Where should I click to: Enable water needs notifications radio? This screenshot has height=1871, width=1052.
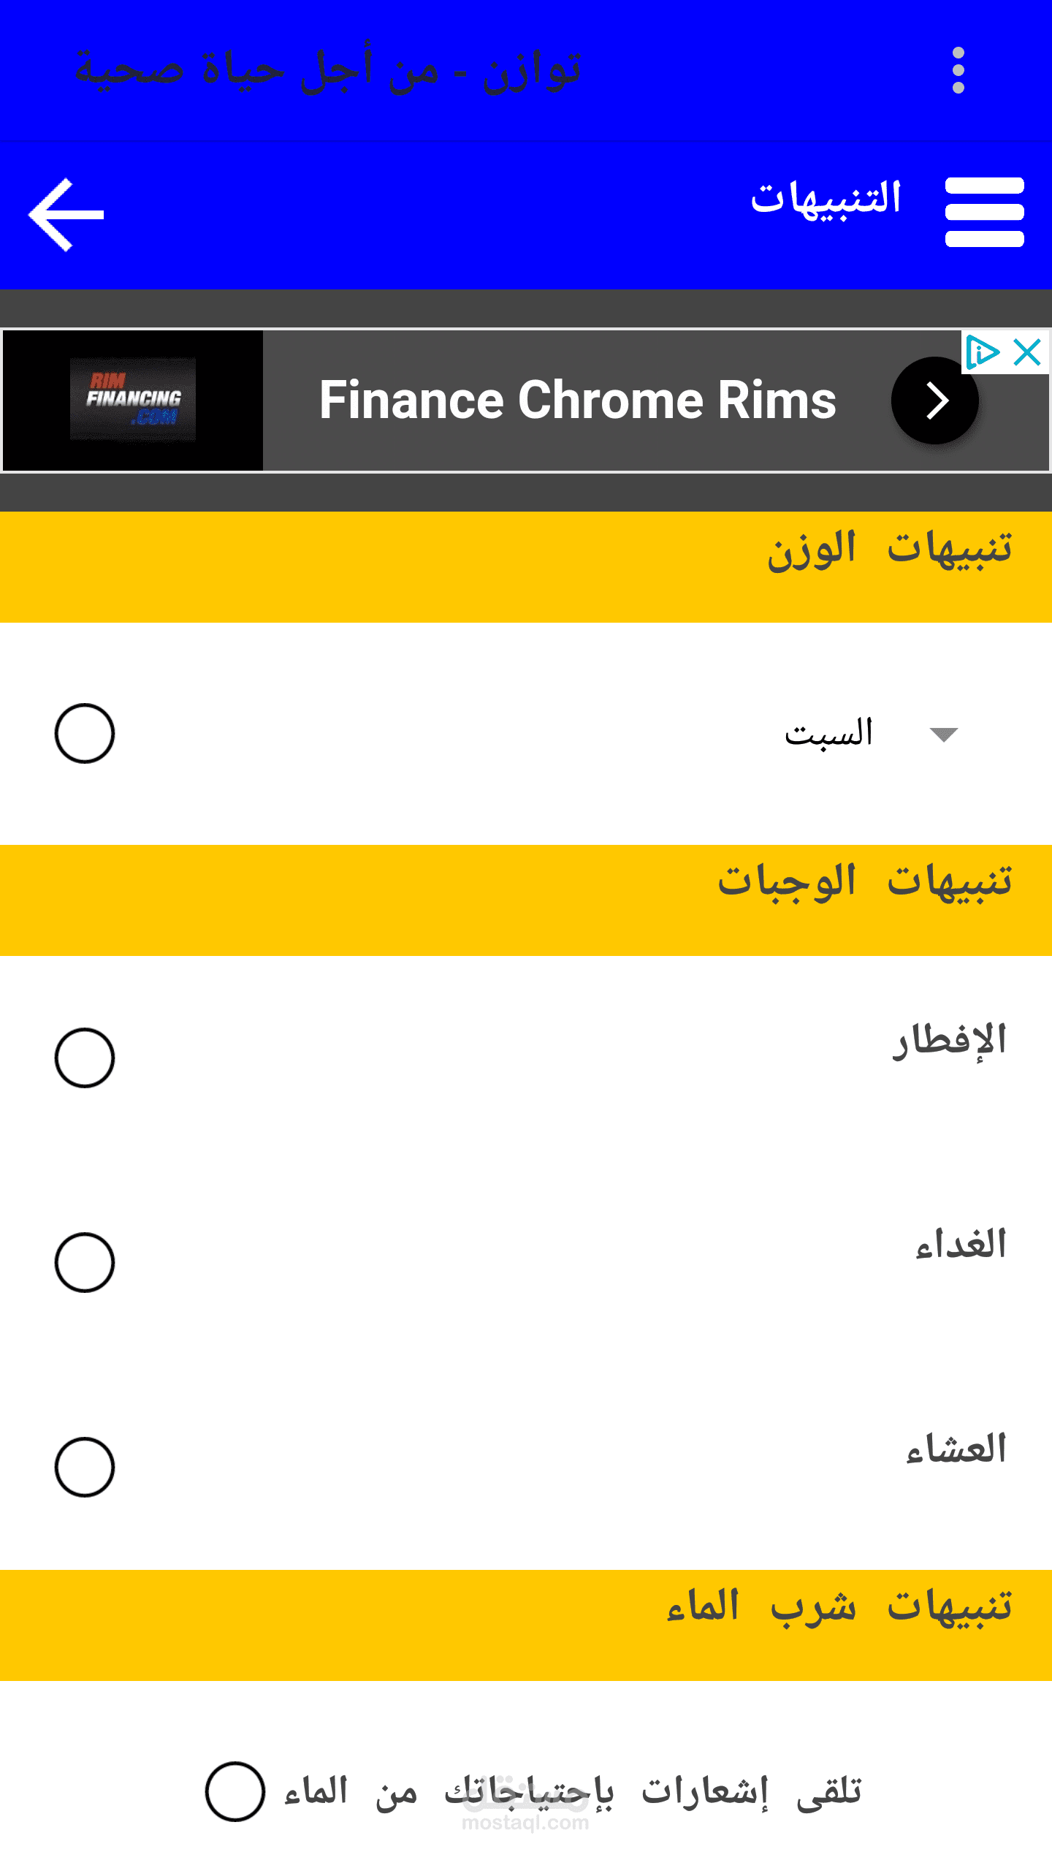235,1792
